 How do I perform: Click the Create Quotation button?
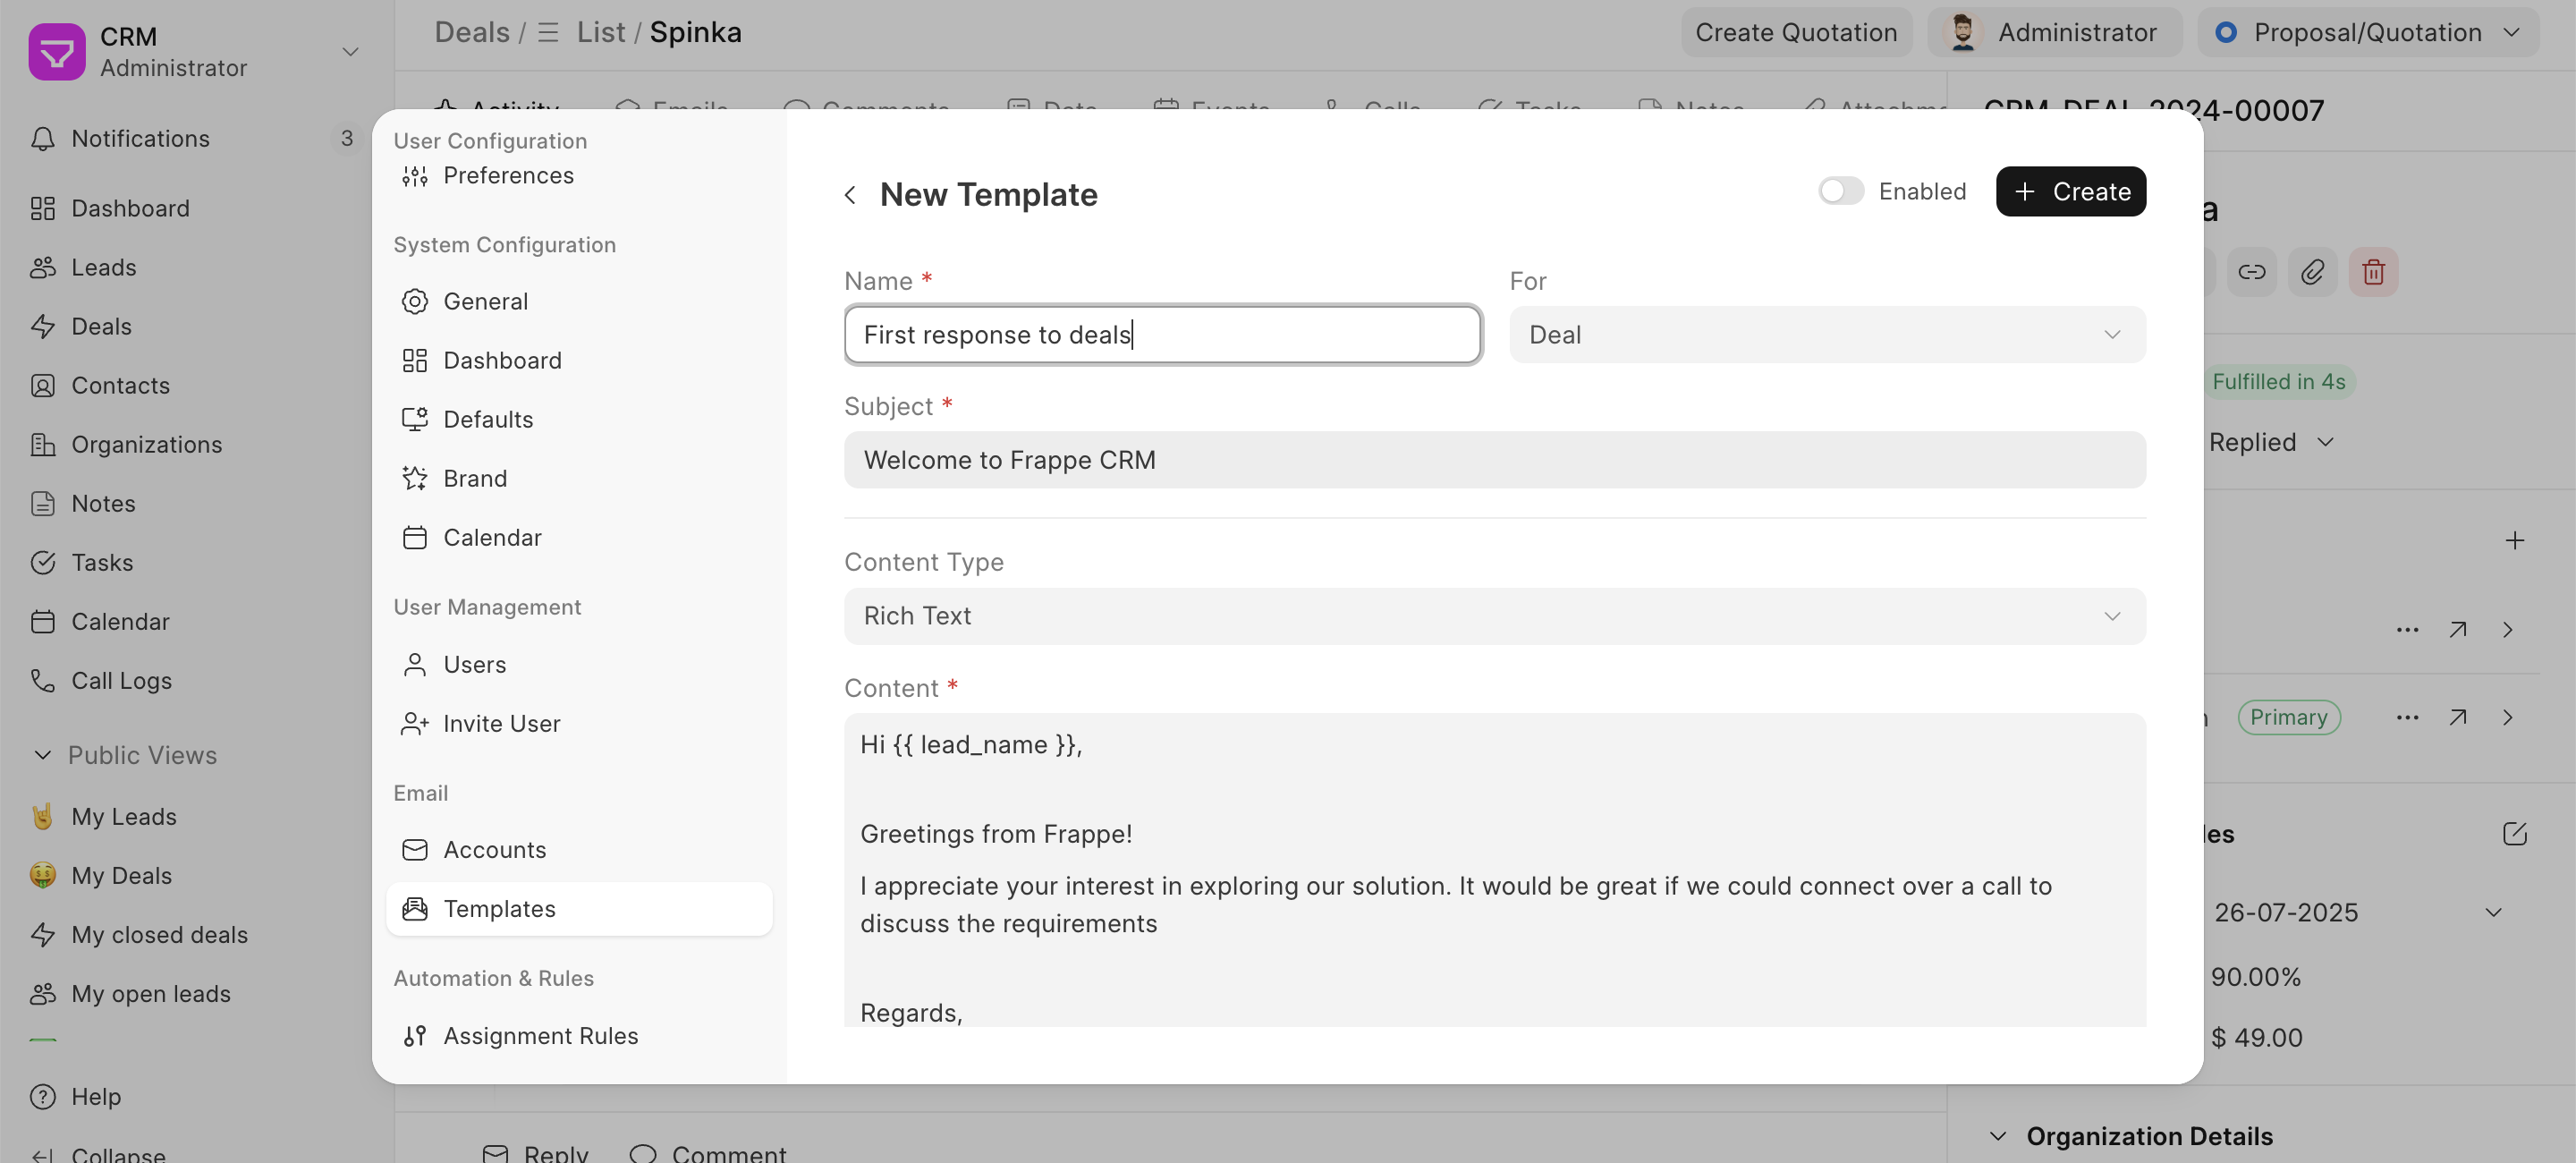1796,32
